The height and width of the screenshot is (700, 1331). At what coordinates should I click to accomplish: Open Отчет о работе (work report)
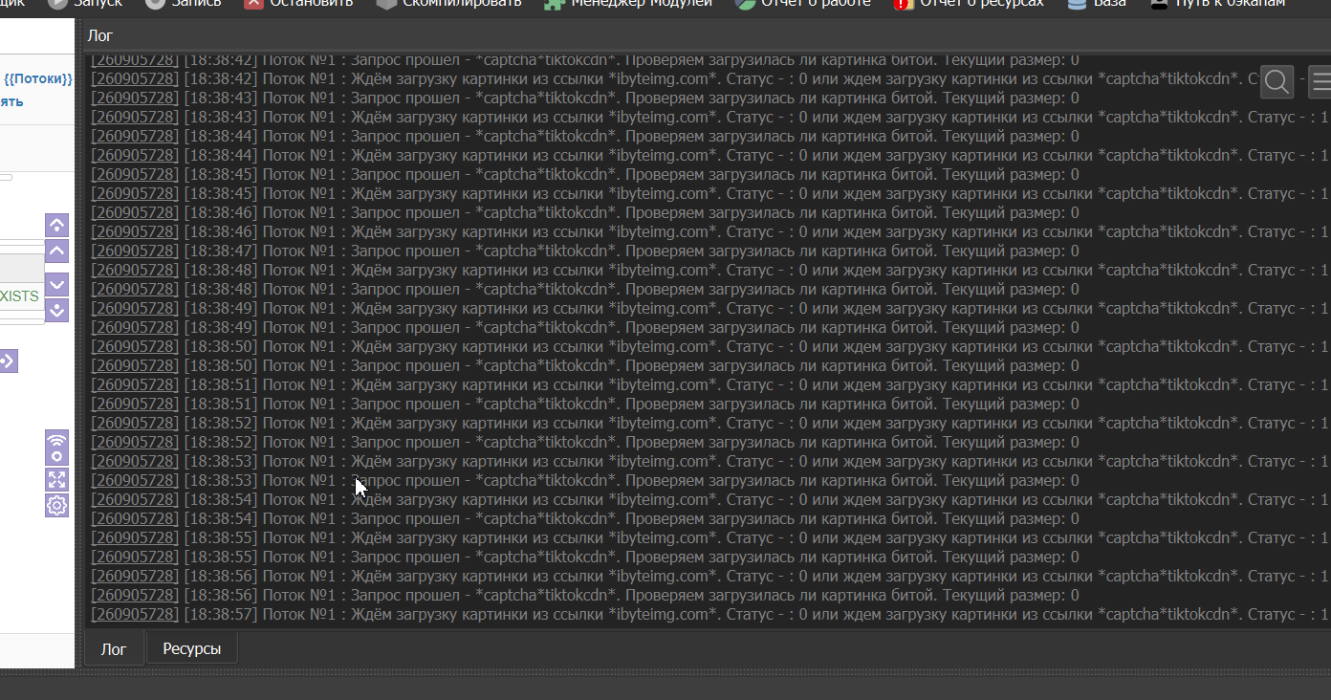pos(803,3)
